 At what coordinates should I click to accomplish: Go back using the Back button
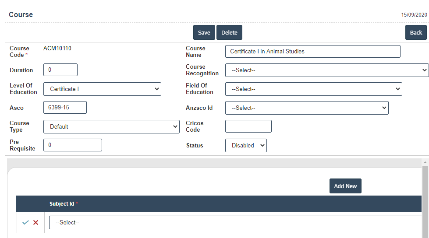pyautogui.click(x=415, y=32)
